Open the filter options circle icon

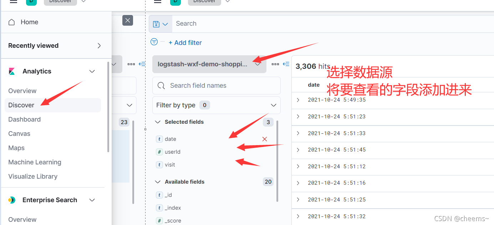tap(154, 42)
